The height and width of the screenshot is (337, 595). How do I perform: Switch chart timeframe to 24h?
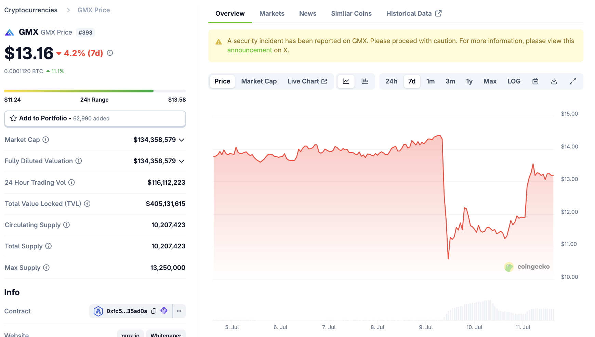(391, 81)
